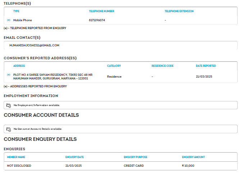Click the TELEPHONE EXTENSION column header
This screenshot has height=184, width=247.
pyautogui.click(x=179, y=11)
